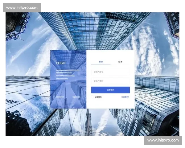Screen dimensions: 185x148
Task: Focus the 请输入账号 account field
Action: 110,72
